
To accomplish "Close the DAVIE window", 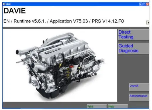I will pos(148,4).
